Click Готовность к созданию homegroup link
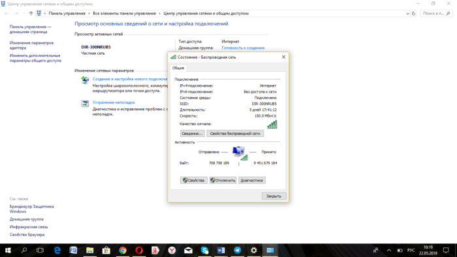The width and height of the screenshot is (457, 257). [243, 48]
